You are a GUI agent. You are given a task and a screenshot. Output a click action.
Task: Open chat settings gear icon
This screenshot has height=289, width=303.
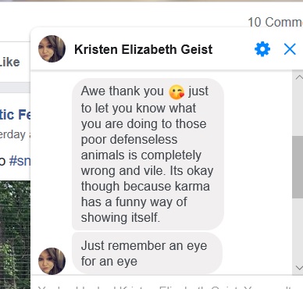click(262, 49)
